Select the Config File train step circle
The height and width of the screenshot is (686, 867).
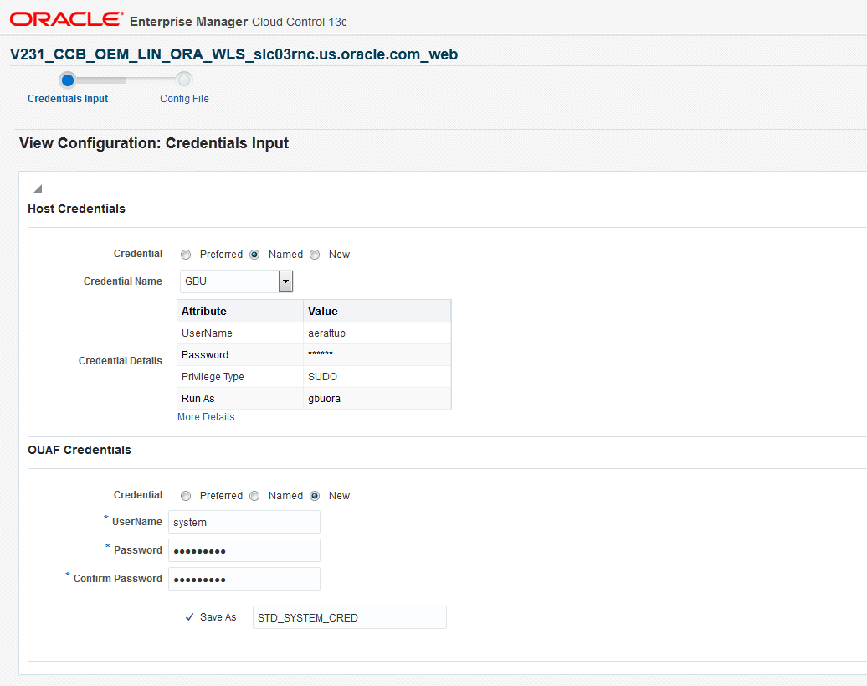pos(184,80)
